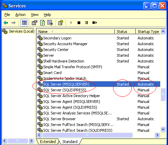This screenshot has height=145, width=168.
Task: Switch to the Standard tab
Action: pos(70,142)
